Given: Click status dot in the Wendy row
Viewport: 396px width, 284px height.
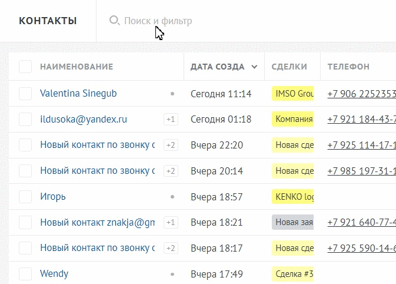Looking at the screenshot, I should (x=172, y=274).
